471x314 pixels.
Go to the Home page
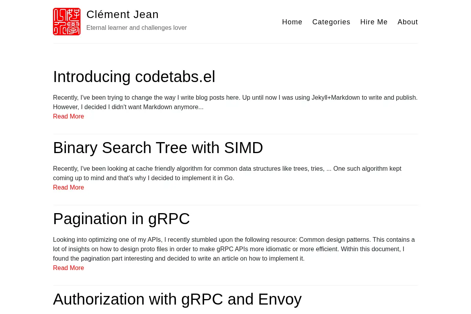[x=292, y=22]
